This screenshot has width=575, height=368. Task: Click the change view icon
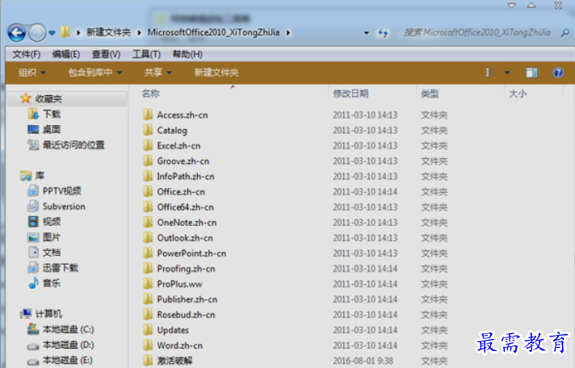[491, 73]
